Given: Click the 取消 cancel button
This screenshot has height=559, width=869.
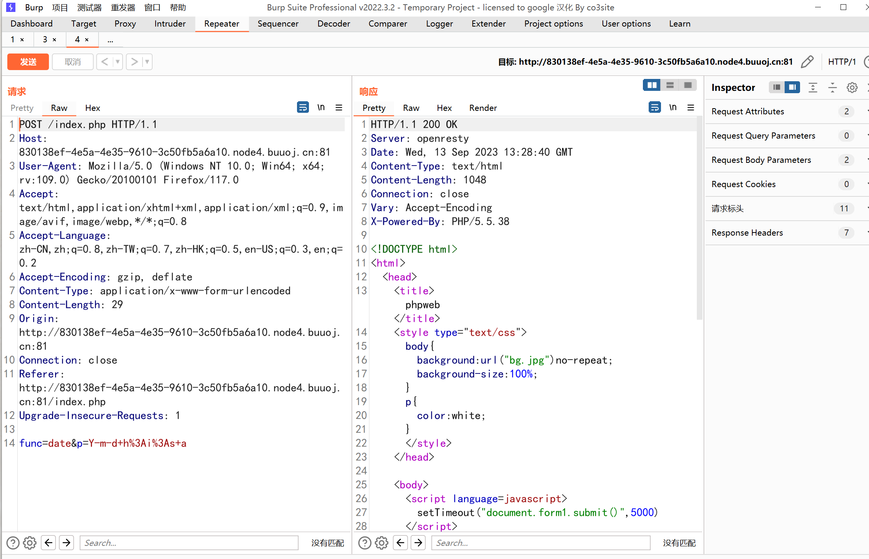Looking at the screenshot, I should (72, 62).
